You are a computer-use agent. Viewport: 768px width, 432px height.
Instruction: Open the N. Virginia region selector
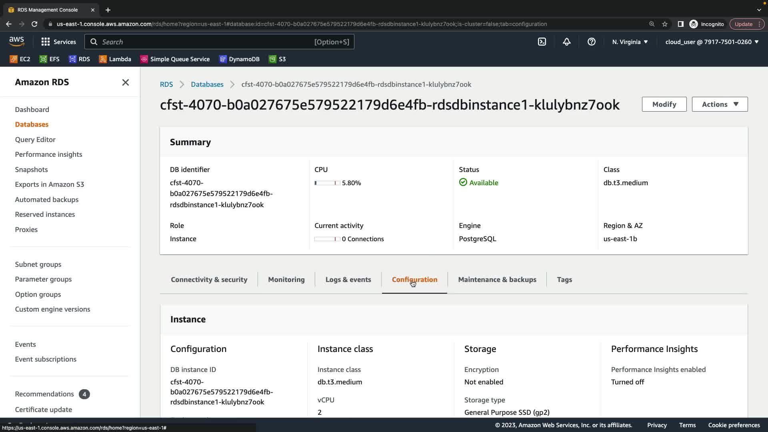[630, 42]
